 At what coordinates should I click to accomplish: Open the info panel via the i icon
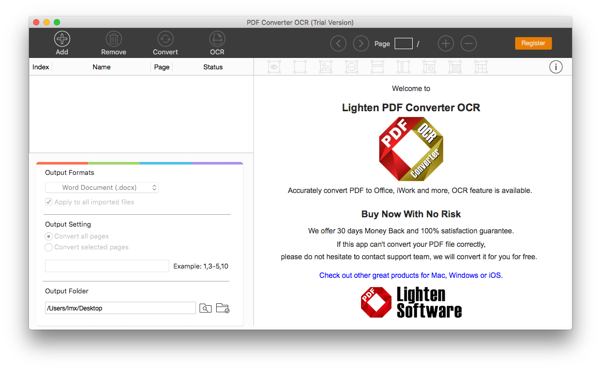coord(555,67)
